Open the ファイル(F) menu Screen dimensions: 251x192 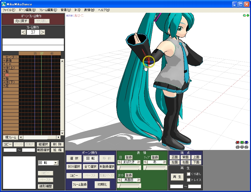[9, 10]
